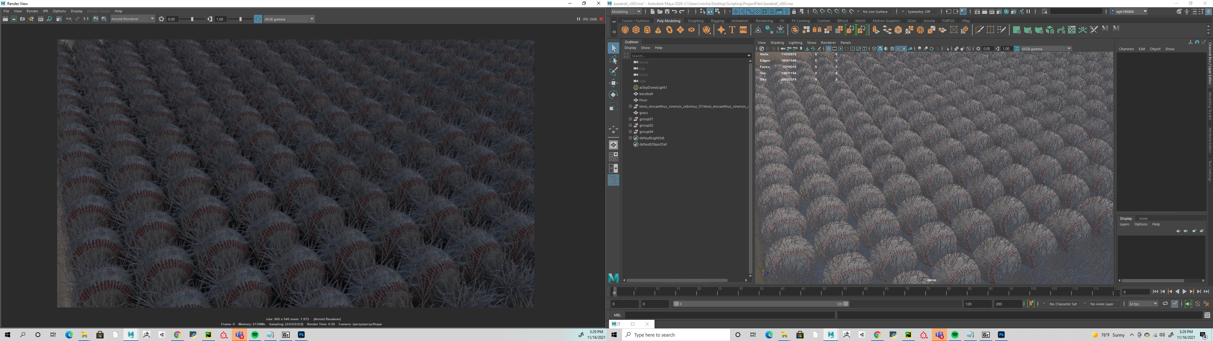The width and height of the screenshot is (1213, 341).
Task: Click the Remove Image icon in Render View
Action: pyautogui.click(x=105, y=19)
